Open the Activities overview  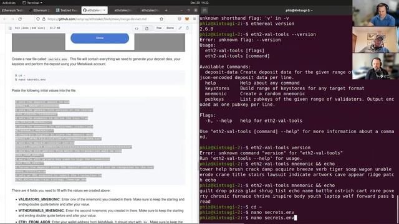9,2
